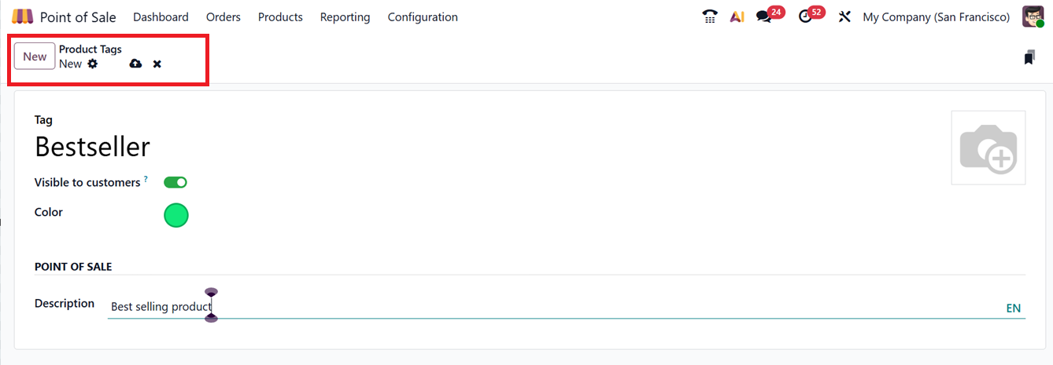
Task: Click the Point of Sale app logo icon
Action: (x=23, y=16)
